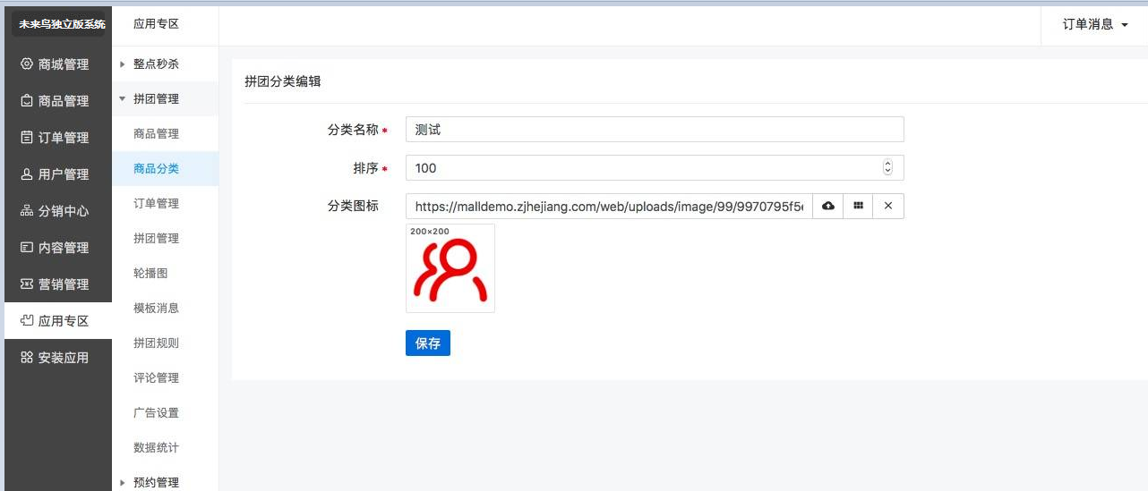This screenshot has width=1148, height=491.
Task: Click the 应用专区 header in secondary sidebar
Action: tap(157, 24)
